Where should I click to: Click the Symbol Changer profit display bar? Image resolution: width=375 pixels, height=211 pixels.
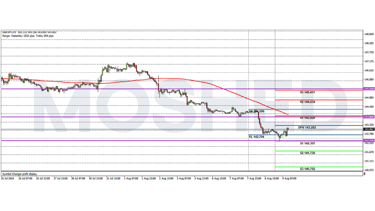coord(19,173)
